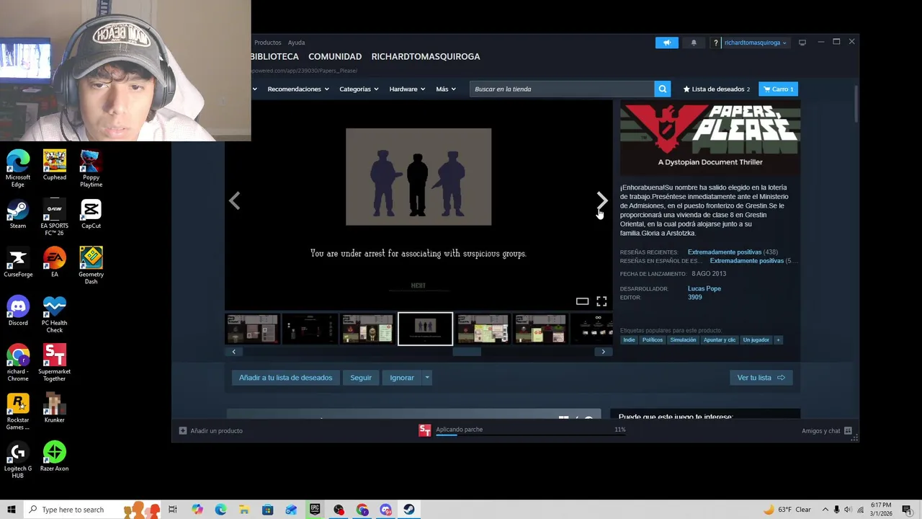Image resolution: width=922 pixels, height=519 pixels.
Task: Click the Seguir button
Action: [x=361, y=378]
